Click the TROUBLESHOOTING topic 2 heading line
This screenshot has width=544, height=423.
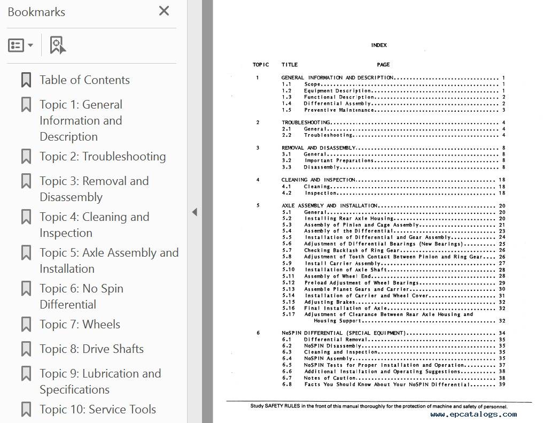click(393, 122)
